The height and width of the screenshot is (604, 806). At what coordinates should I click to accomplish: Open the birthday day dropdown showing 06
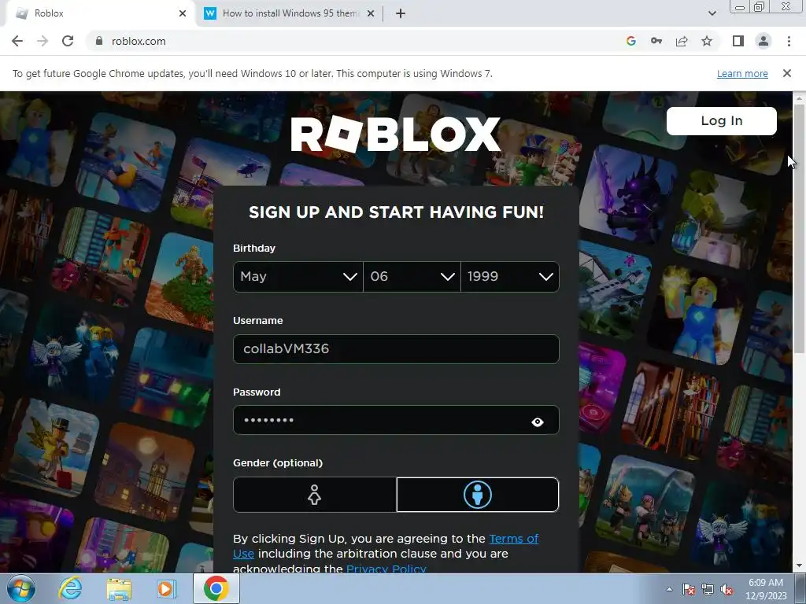point(412,277)
